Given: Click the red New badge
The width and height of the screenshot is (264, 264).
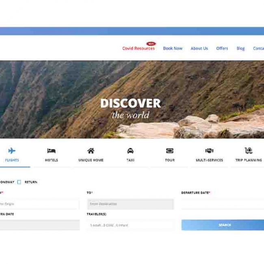Looking at the screenshot, I should point(151,43).
